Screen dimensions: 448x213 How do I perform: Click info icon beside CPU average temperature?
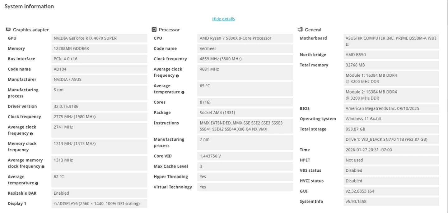183,92
